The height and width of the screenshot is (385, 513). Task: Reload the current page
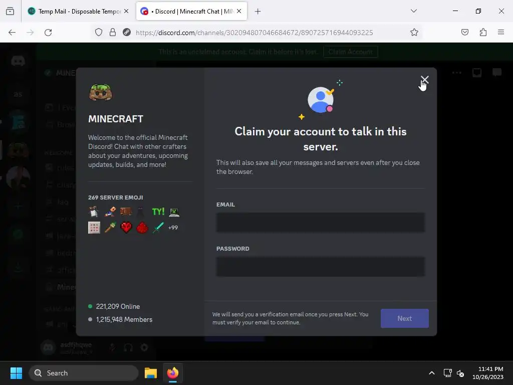[48, 33]
